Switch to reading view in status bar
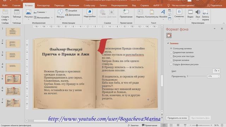The height and width of the screenshot is (127, 226). 178,125
